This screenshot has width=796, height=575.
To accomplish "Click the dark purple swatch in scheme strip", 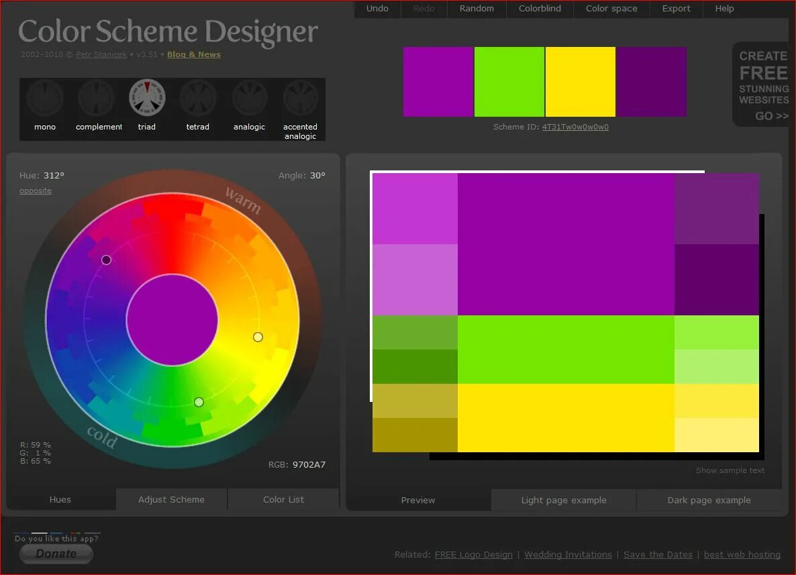I will pyautogui.click(x=651, y=82).
